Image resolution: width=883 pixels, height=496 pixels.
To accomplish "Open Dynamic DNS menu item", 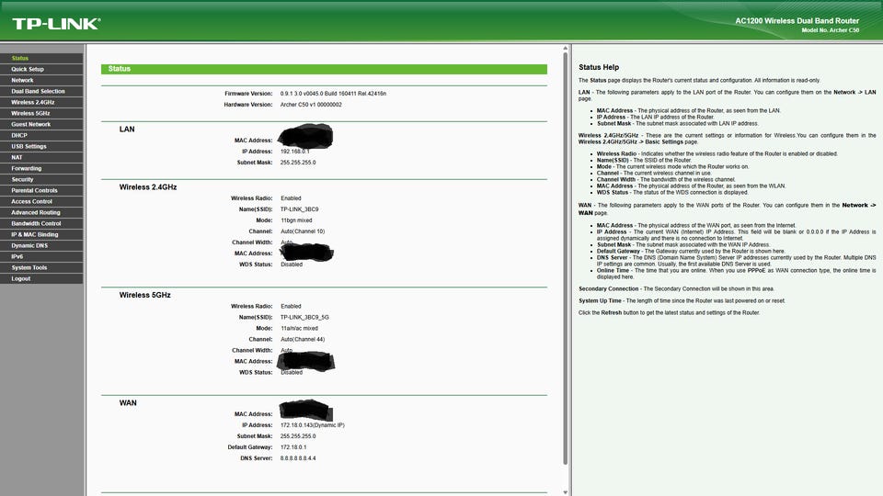I will tap(41, 246).
